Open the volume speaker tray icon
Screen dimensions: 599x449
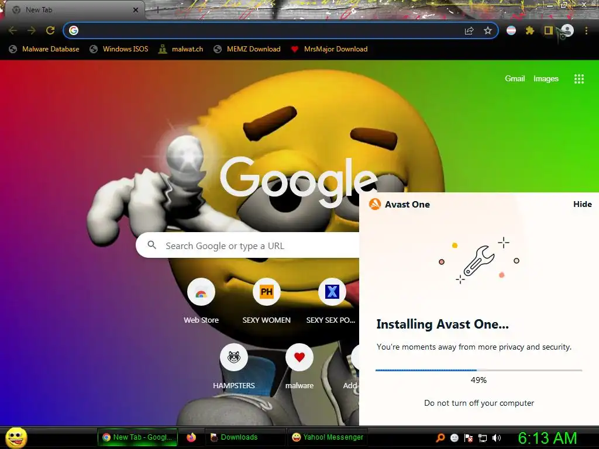pyautogui.click(x=496, y=438)
